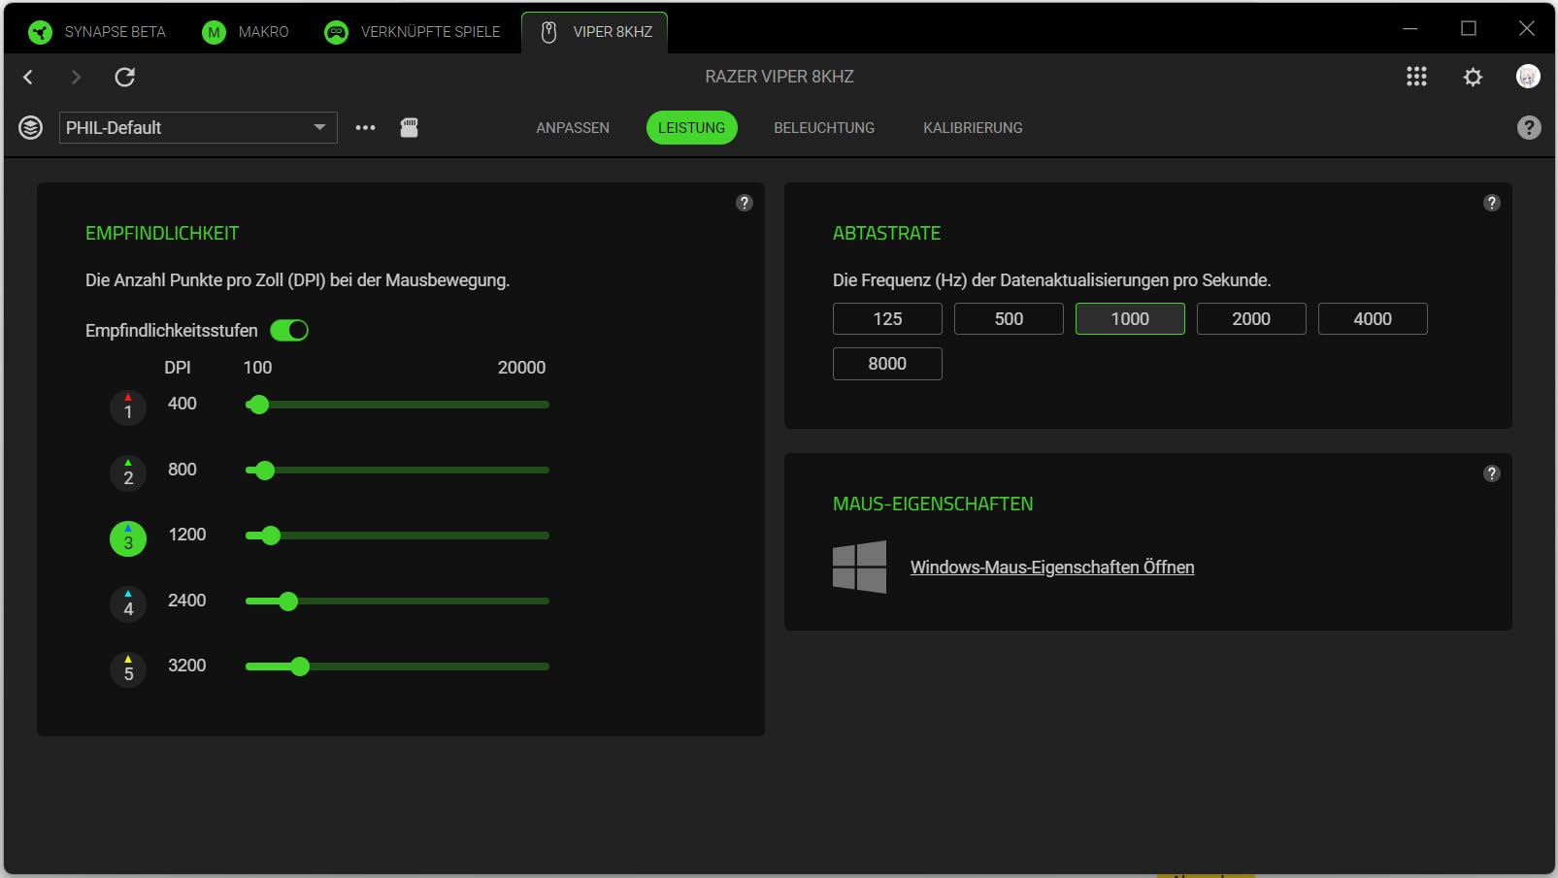Viewport: 1558px width, 878px height.
Task: Set polling rate to 500 Hz
Action: click(1009, 319)
